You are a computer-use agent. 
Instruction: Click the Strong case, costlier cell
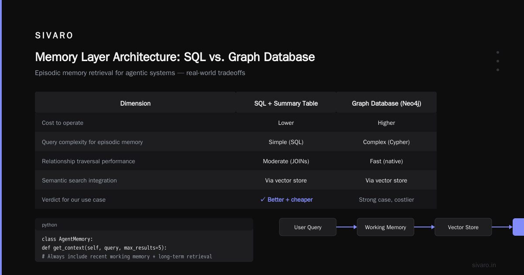click(x=386, y=199)
